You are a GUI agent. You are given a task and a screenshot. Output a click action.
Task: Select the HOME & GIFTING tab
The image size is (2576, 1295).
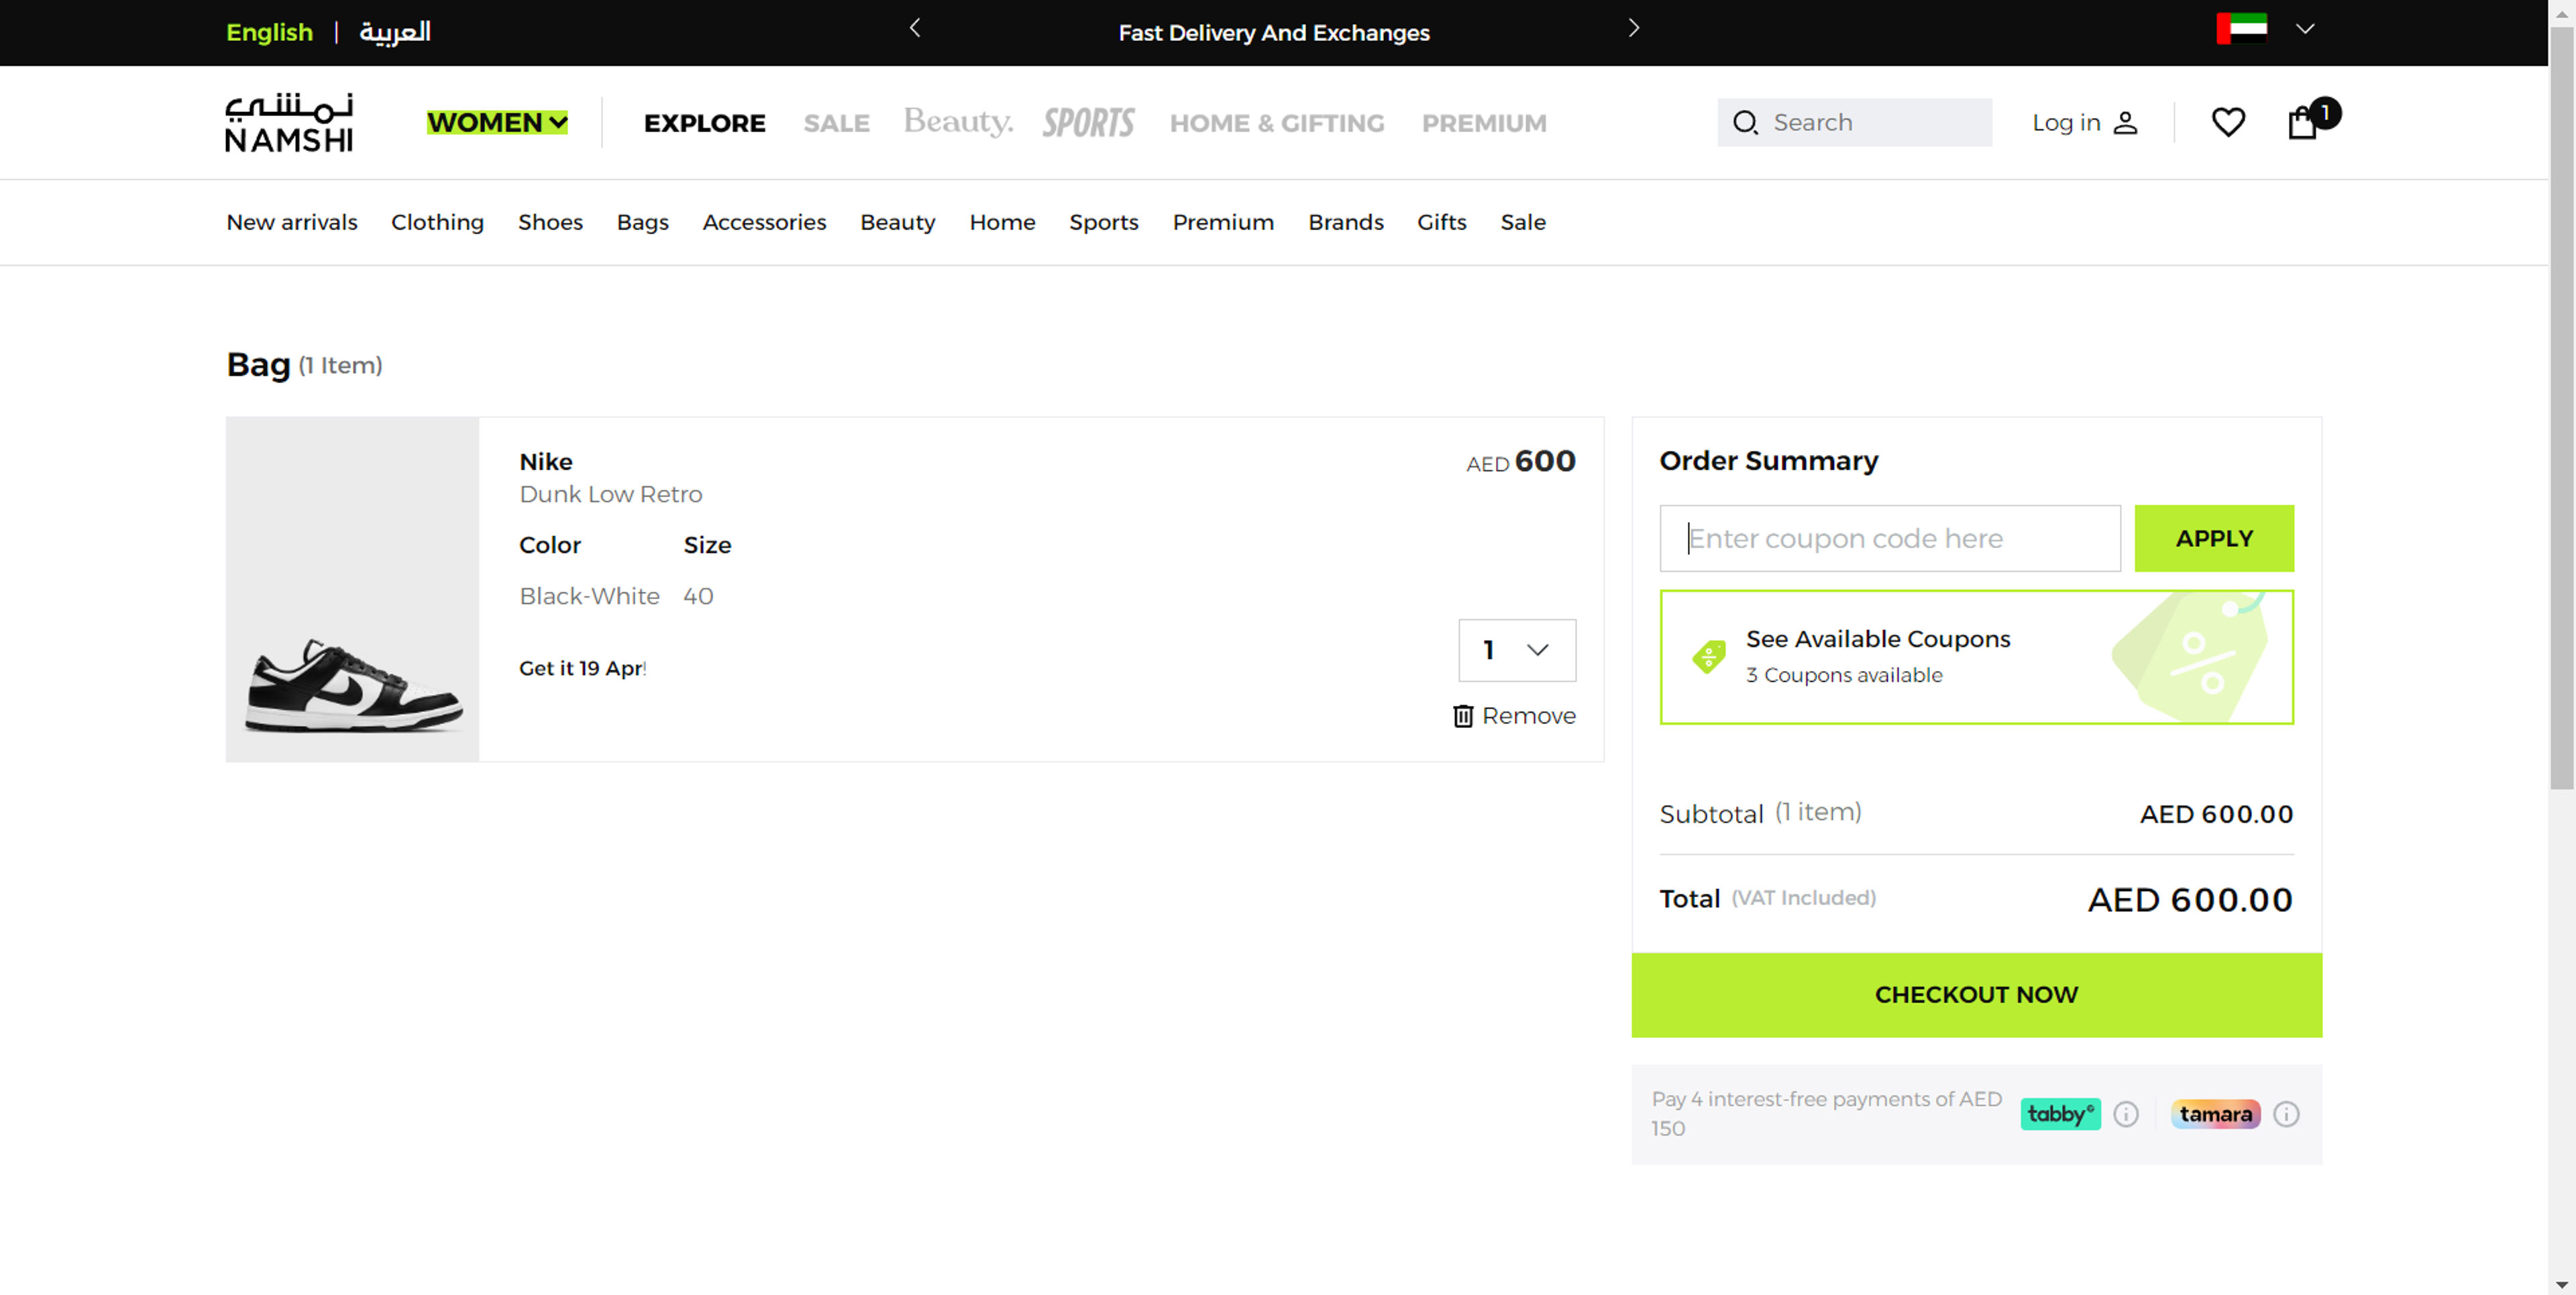pos(1277,123)
